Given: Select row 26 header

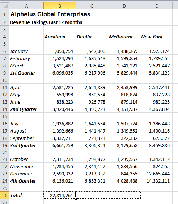Looking at the screenshot, I should click(x=5, y=195).
